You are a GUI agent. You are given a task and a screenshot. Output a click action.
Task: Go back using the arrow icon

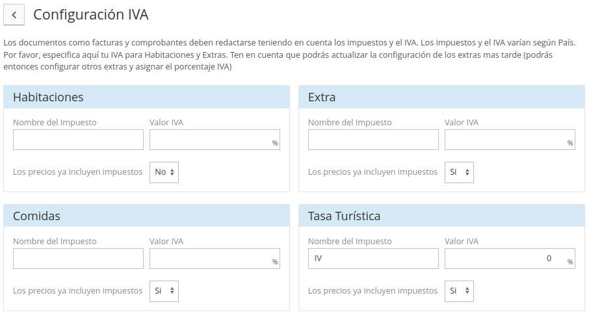pos(14,15)
